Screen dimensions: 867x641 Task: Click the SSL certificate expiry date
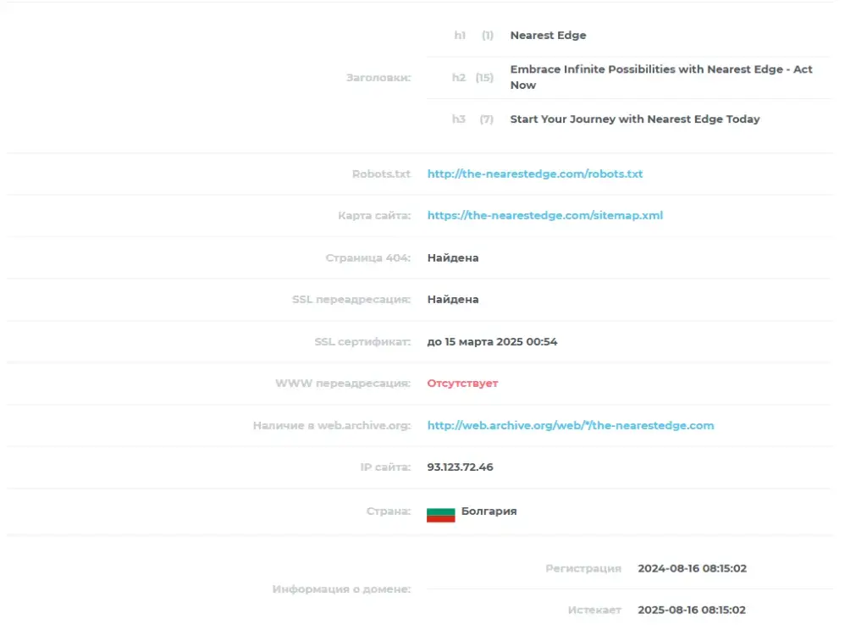coord(492,342)
